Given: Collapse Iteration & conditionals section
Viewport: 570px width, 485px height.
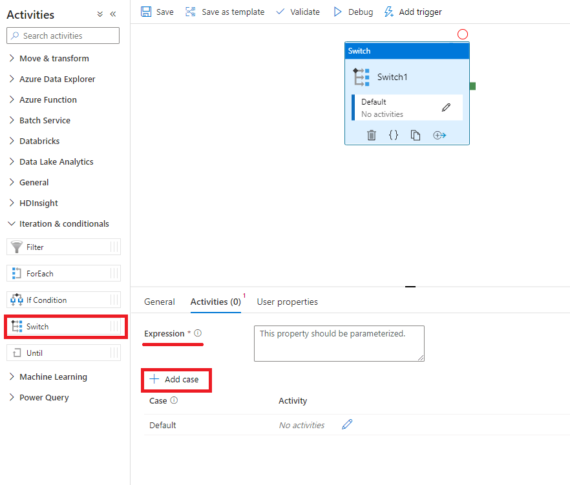Looking at the screenshot, I should pos(63,223).
